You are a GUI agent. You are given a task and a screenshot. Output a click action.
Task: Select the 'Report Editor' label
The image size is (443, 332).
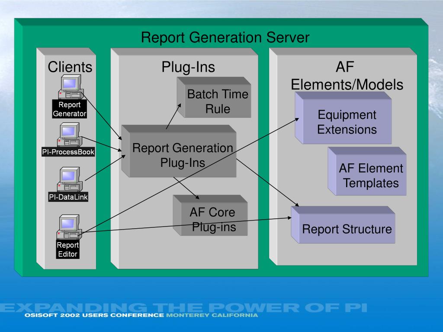tap(67, 249)
